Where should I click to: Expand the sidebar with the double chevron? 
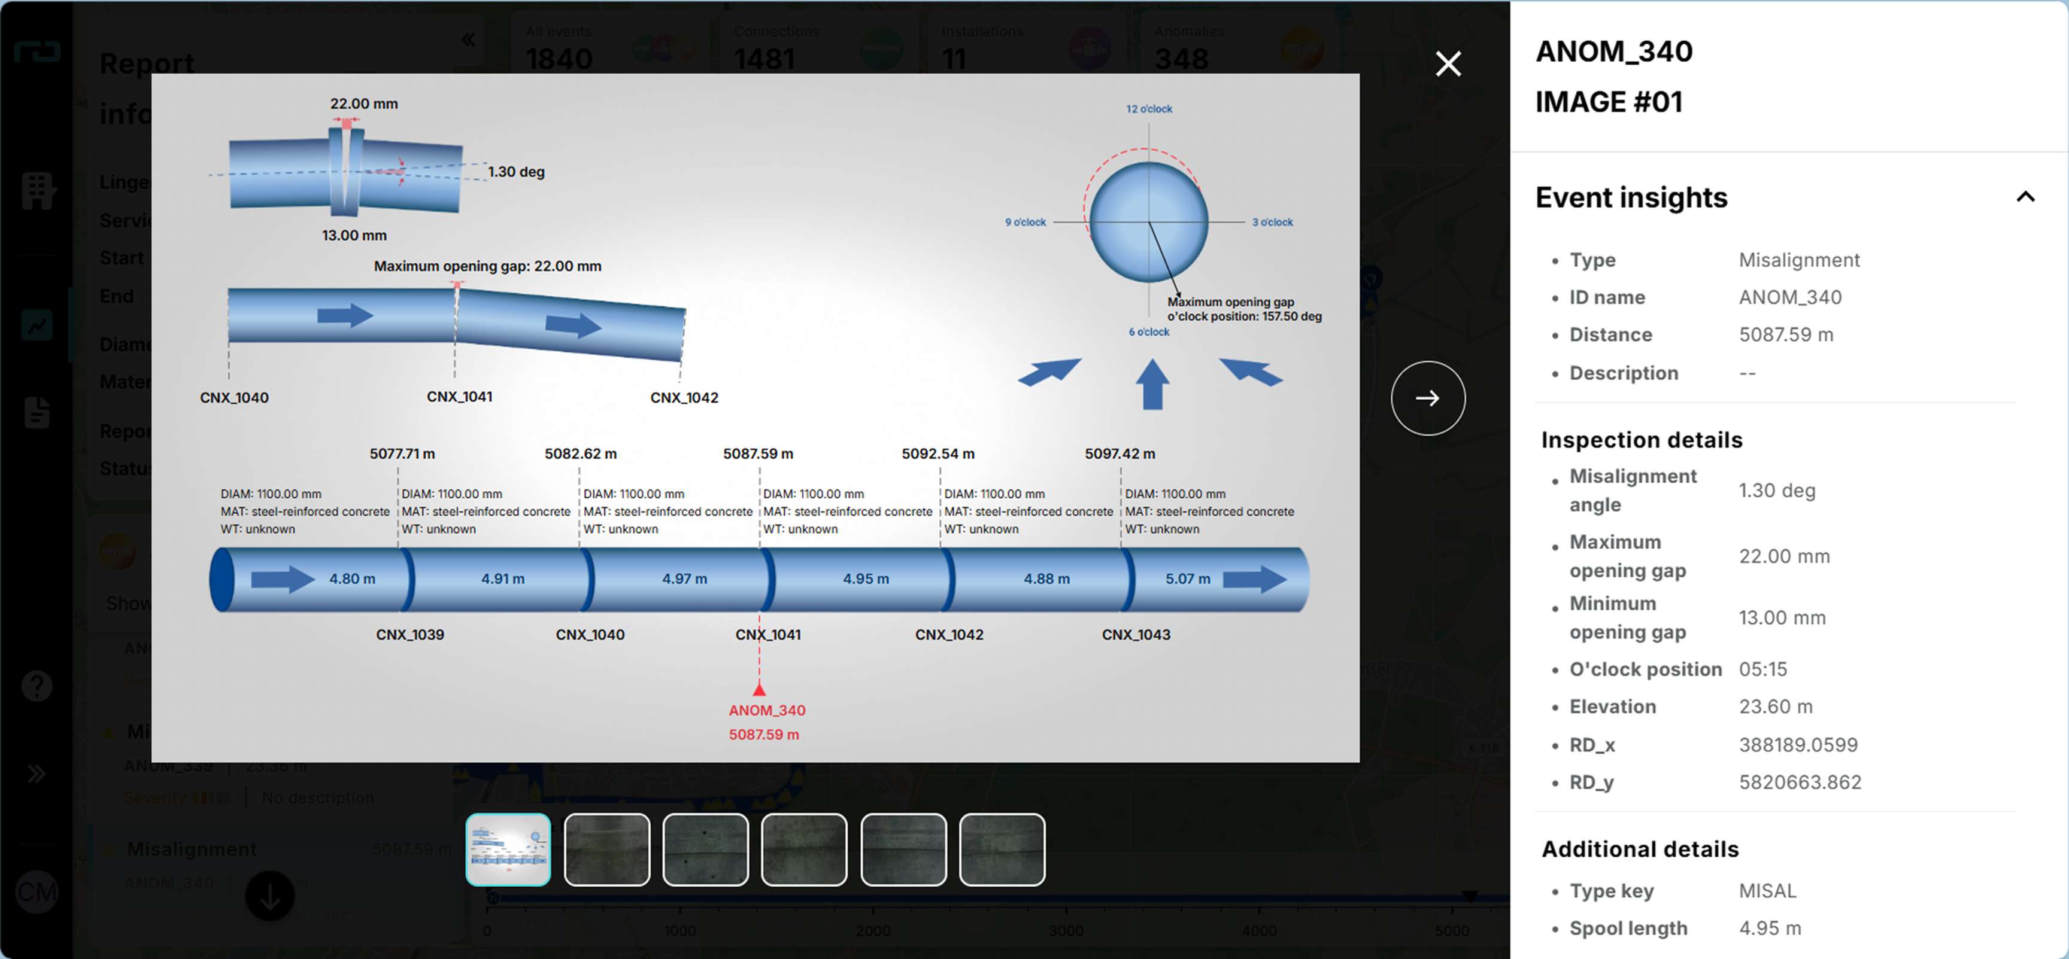pos(36,774)
